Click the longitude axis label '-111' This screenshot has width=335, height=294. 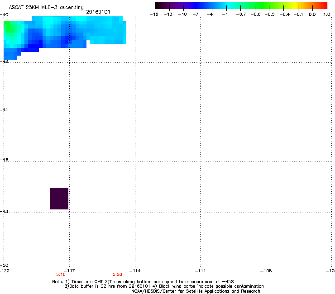(x=201, y=271)
